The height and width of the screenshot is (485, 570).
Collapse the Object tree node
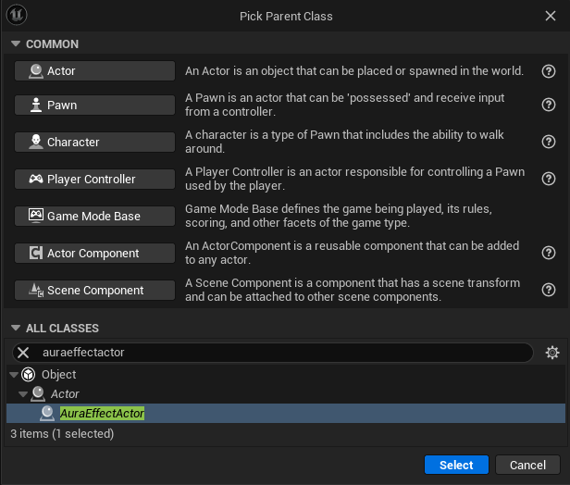(x=13, y=375)
